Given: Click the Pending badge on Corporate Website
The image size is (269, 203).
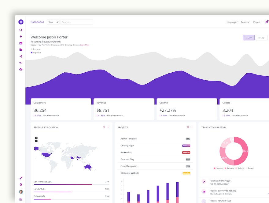Looking at the screenshot, I should (x=186, y=173).
